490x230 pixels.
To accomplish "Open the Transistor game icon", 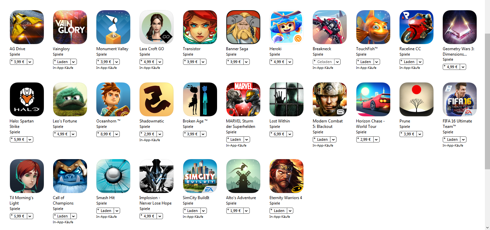I will tap(200, 27).
